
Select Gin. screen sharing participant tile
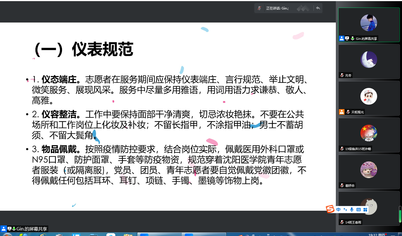pos(369,25)
